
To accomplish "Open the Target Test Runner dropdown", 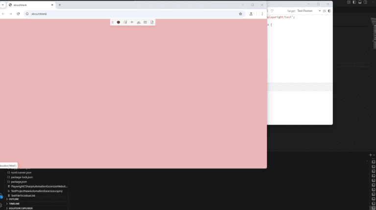I will tap(309, 11).
